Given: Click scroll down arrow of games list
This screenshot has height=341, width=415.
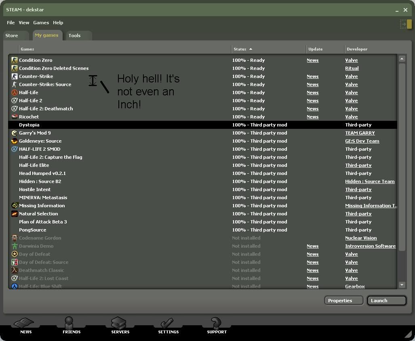Looking at the screenshot, I should pos(402,285).
